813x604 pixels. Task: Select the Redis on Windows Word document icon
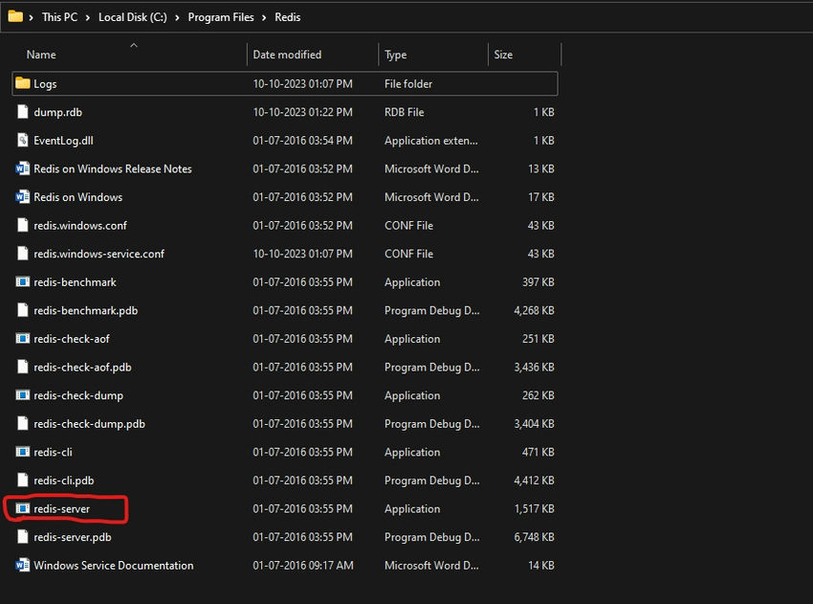(x=22, y=197)
